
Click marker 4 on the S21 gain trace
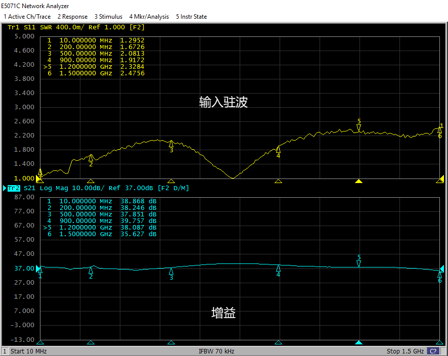click(x=278, y=268)
